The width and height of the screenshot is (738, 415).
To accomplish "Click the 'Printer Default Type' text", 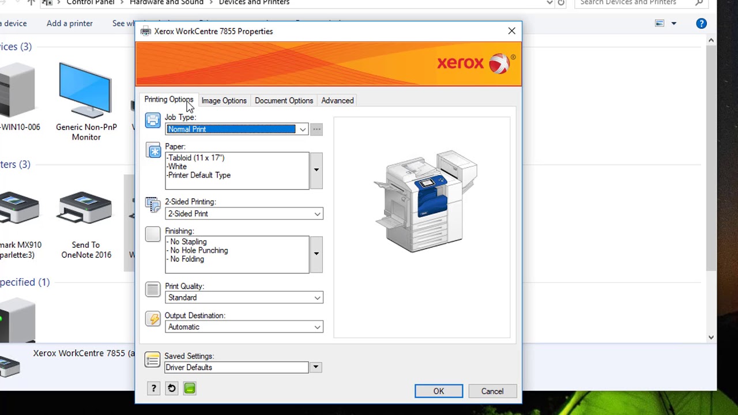I will coord(198,175).
